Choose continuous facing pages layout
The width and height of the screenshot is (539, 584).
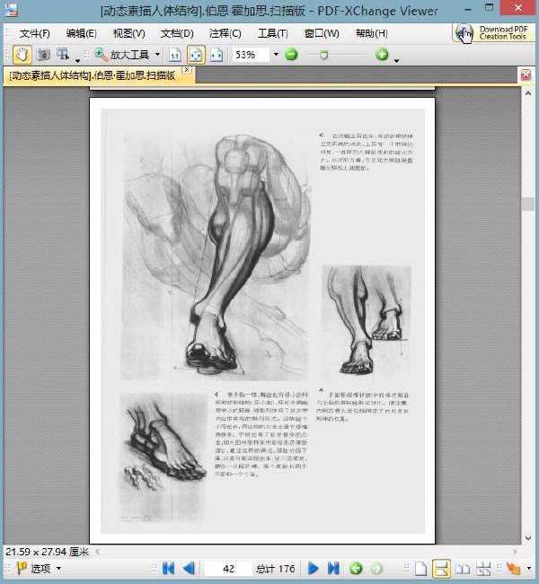[483, 569]
